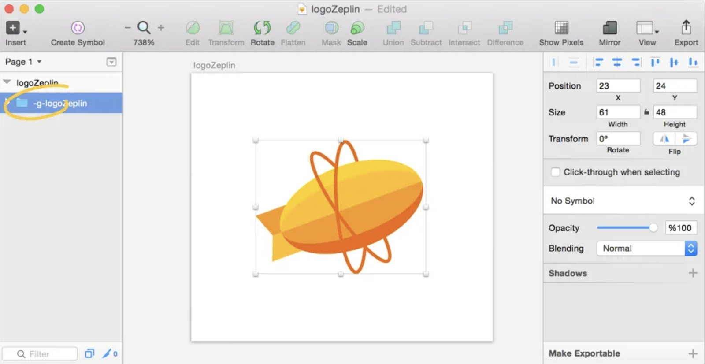The height and width of the screenshot is (364, 705).
Task: Select the Zeplin logo on canvas
Action: coord(340,207)
